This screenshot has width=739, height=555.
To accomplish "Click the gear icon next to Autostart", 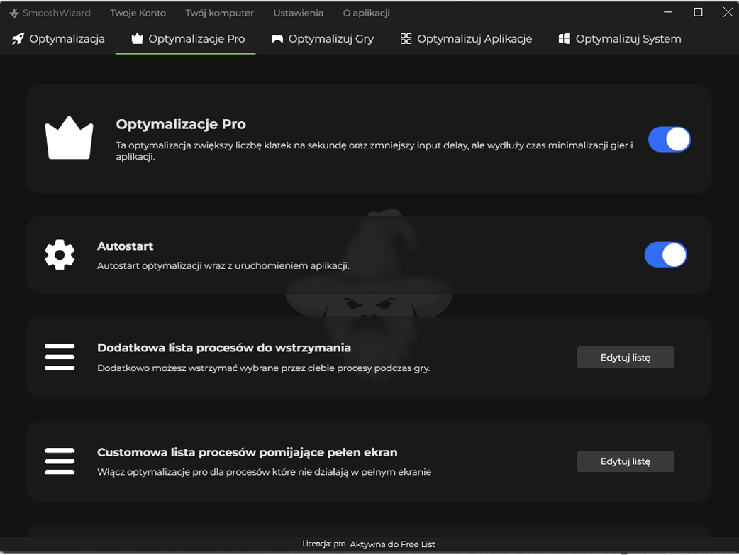I will point(60,255).
